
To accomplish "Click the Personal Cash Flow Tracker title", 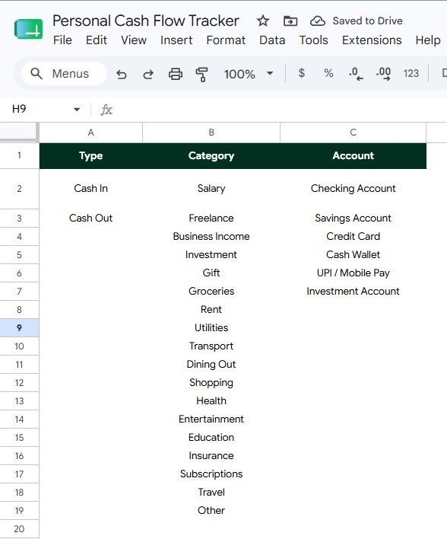I will (x=145, y=21).
